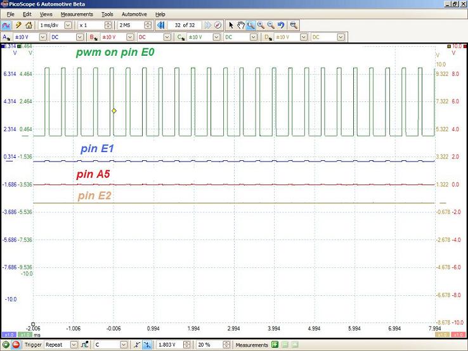Open Channel D DC coupling dropdown
This screenshot has width=468, height=351.
341,37
